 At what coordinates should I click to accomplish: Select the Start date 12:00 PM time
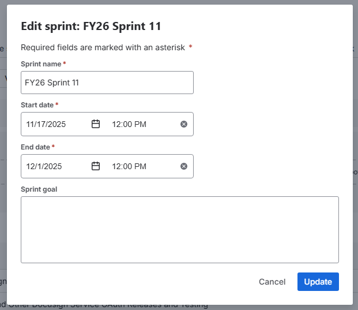(x=129, y=124)
